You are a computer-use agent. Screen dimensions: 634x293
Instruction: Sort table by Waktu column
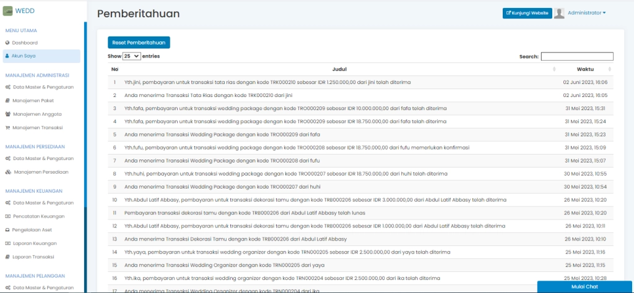[x=585, y=69]
